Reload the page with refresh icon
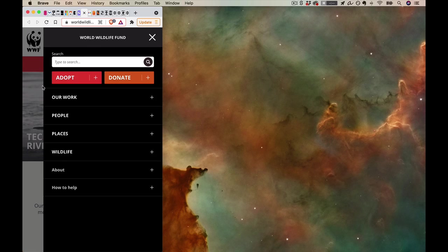Viewport: 448px width, 252px height. pyautogui.click(x=46, y=22)
